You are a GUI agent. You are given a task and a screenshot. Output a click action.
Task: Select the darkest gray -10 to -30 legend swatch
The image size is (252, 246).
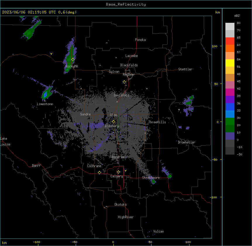click(x=230, y=151)
